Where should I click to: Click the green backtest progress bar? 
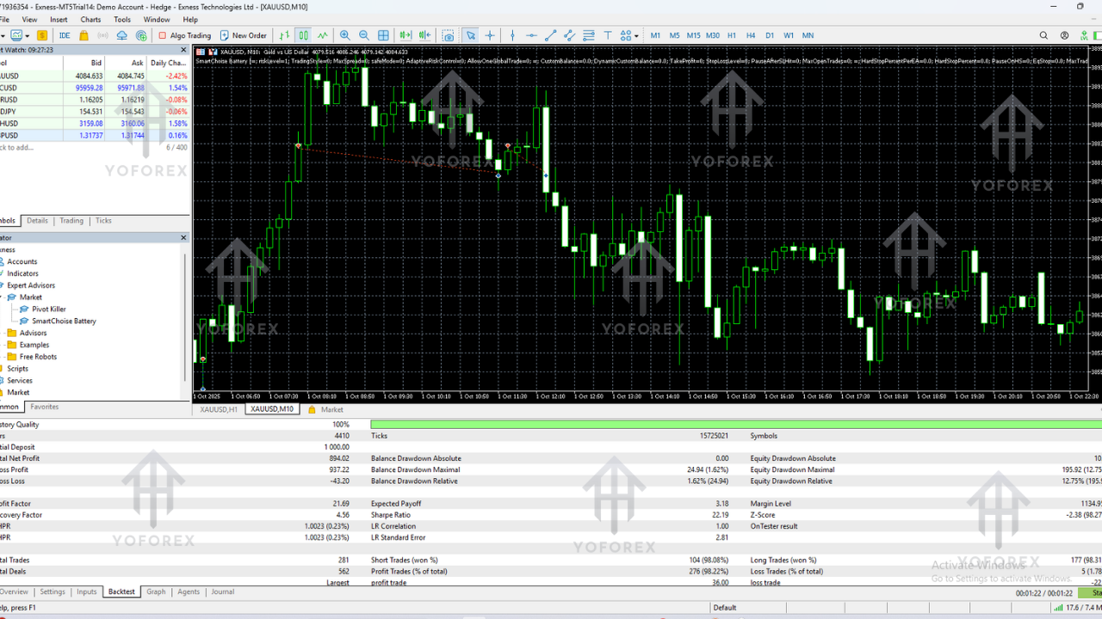coord(732,425)
